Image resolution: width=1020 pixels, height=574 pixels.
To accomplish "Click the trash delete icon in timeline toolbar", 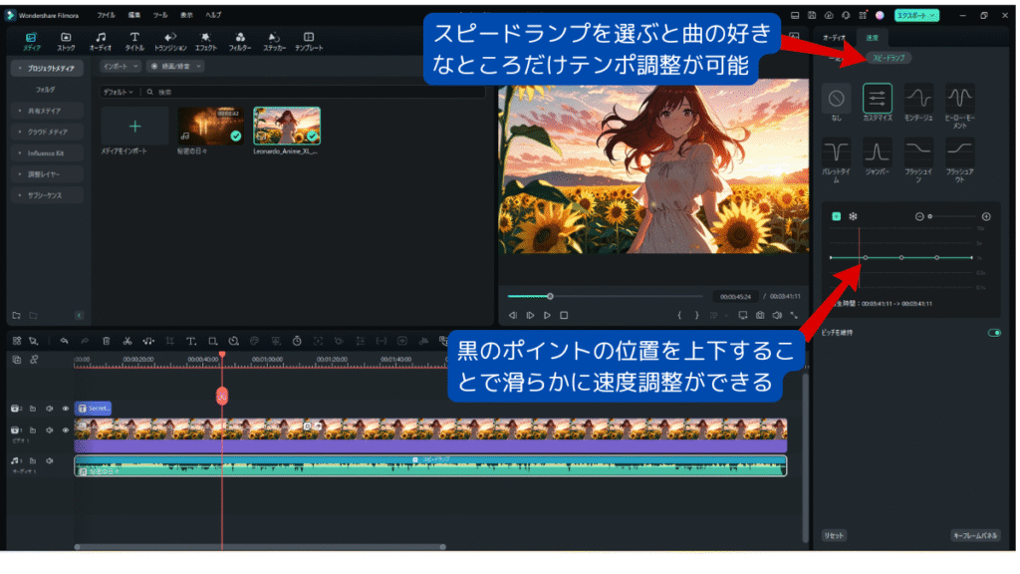I will (106, 341).
